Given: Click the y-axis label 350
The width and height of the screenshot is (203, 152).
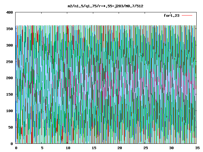Looking at the screenshot, I should (x=10, y=29).
